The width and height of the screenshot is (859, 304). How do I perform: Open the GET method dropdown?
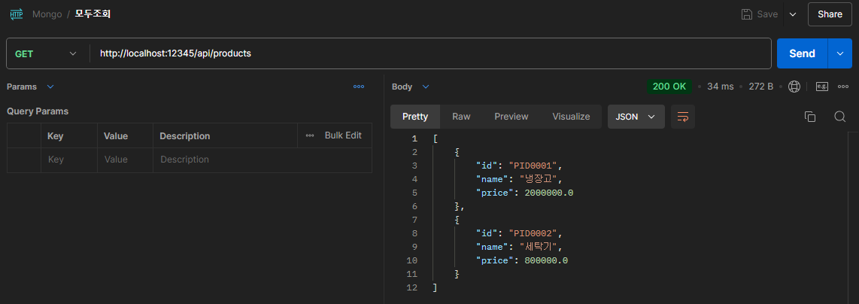pyautogui.click(x=47, y=53)
